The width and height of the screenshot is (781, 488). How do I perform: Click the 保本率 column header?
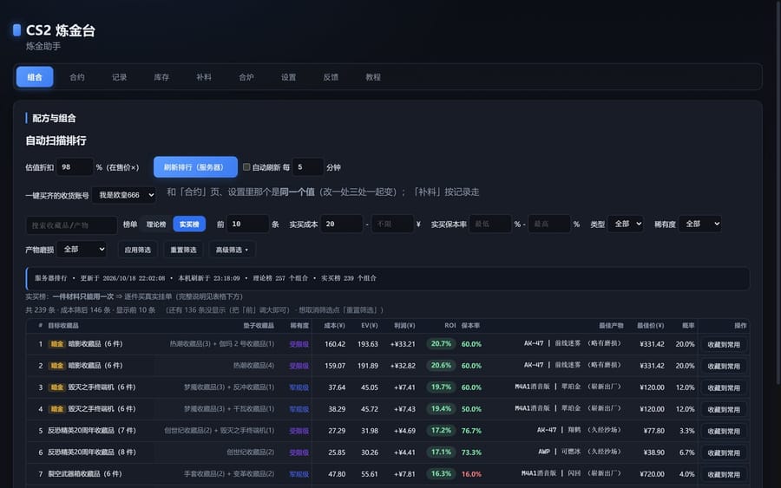(x=470, y=325)
